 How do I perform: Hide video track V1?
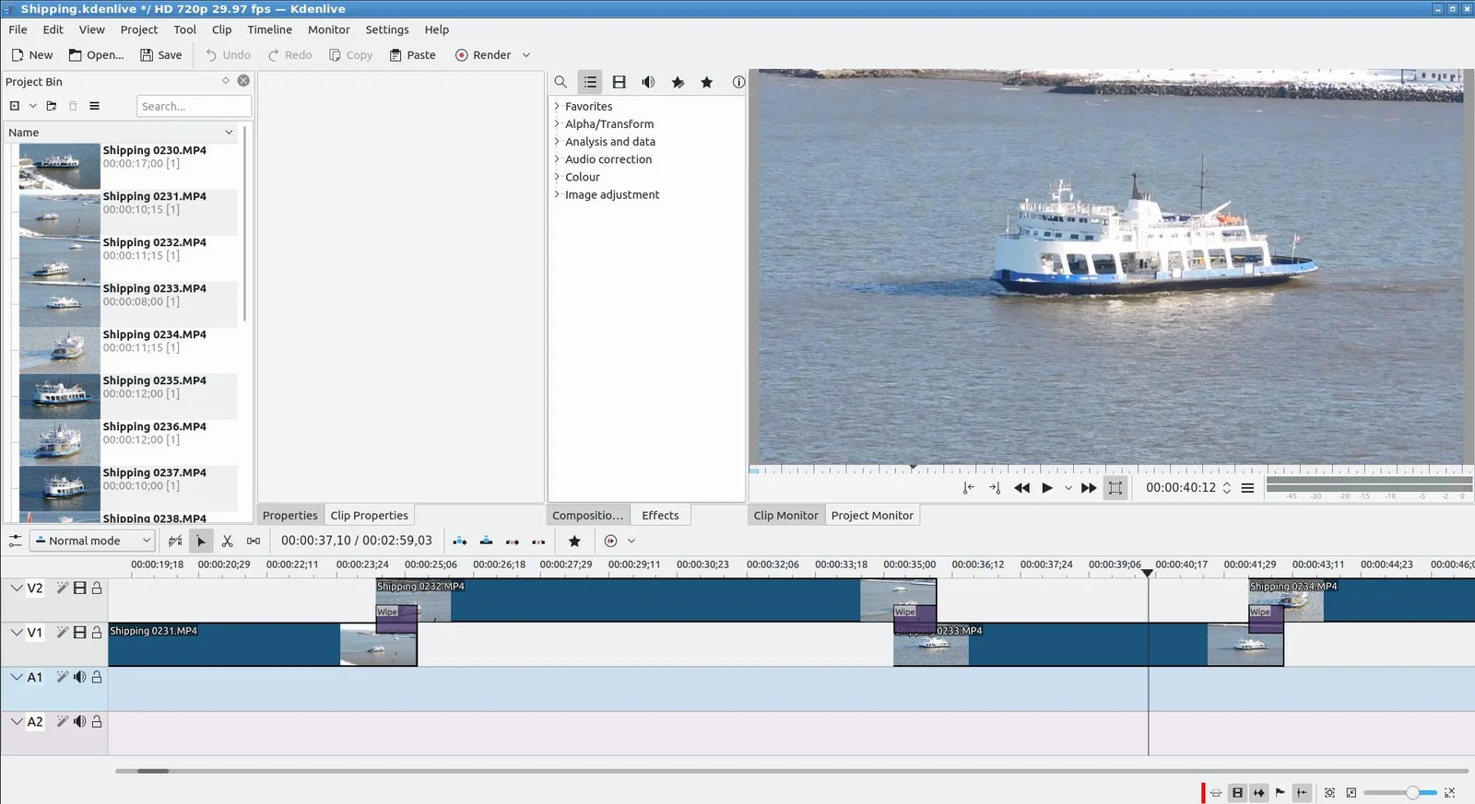(x=79, y=633)
